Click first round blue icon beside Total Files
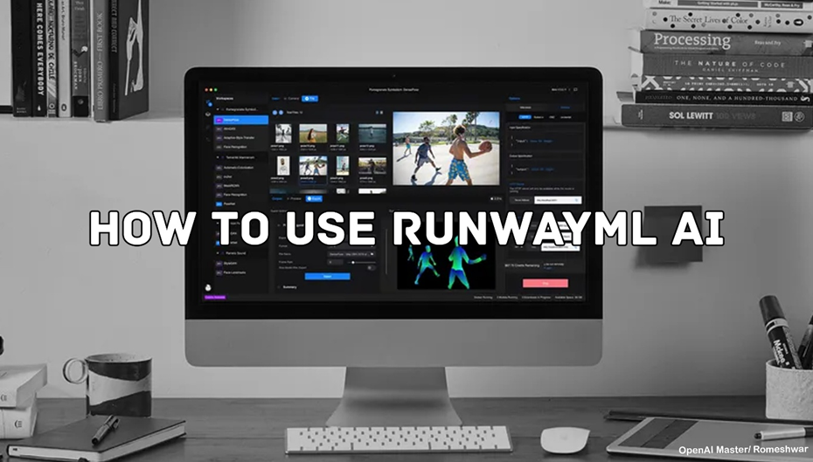The width and height of the screenshot is (813, 462). [274, 113]
